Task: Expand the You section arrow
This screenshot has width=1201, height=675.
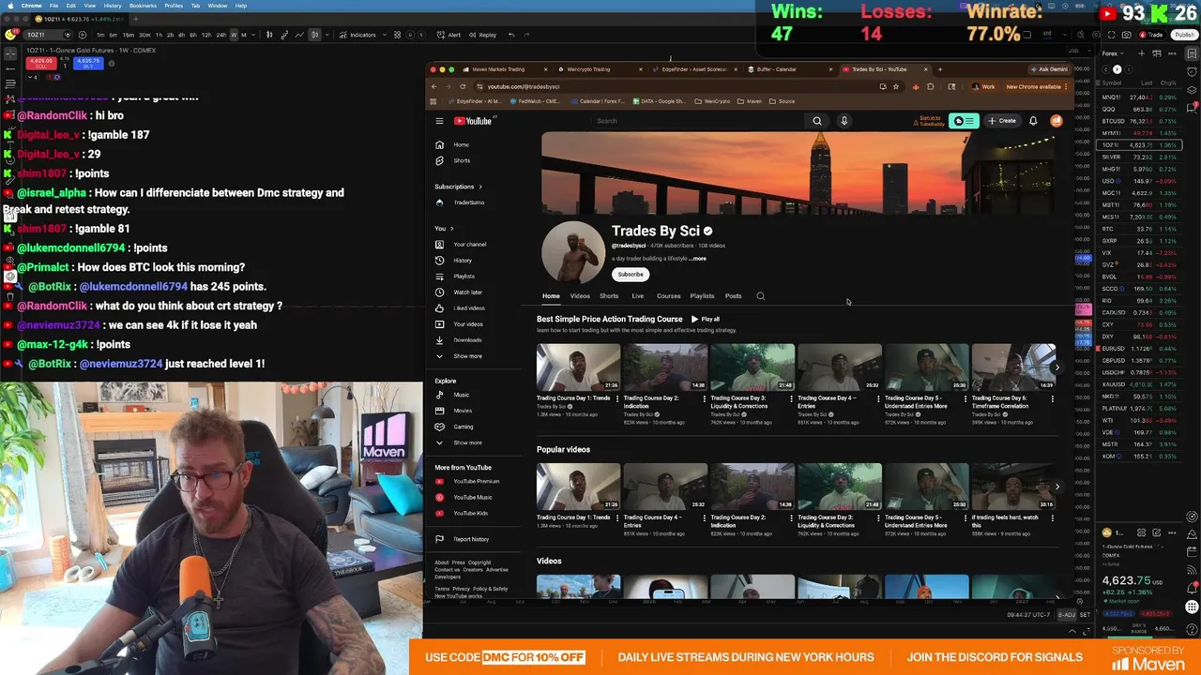Action: (x=451, y=229)
